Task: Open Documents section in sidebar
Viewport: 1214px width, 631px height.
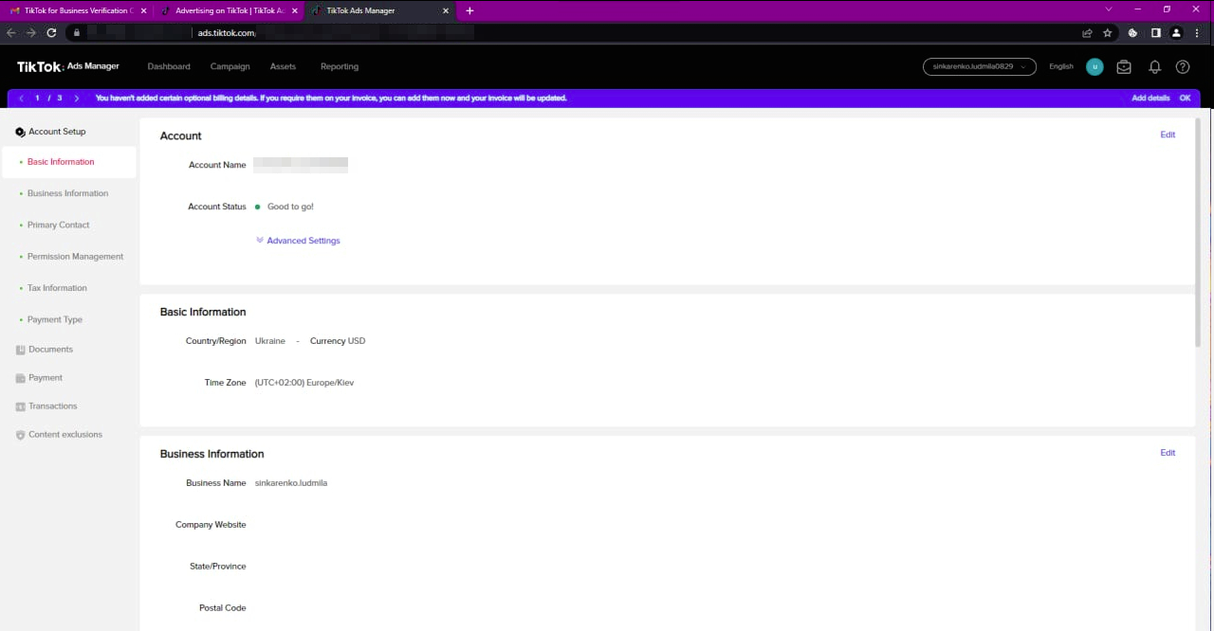Action: click(x=50, y=350)
